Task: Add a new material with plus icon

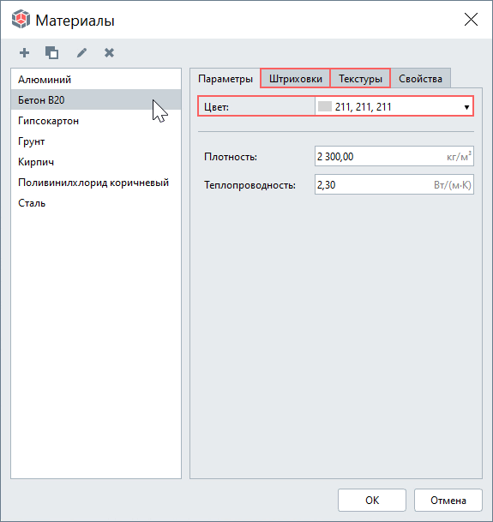Action: 24,52
